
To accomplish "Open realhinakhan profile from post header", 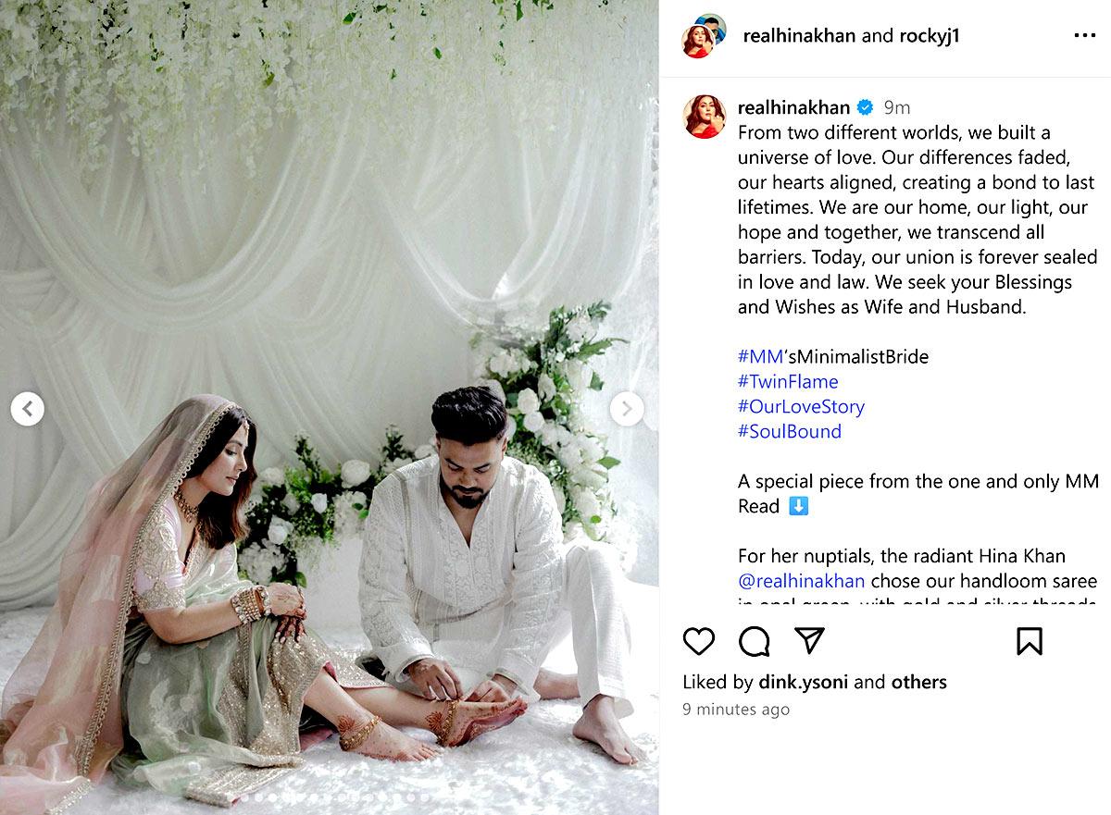I will (x=799, y=36).
